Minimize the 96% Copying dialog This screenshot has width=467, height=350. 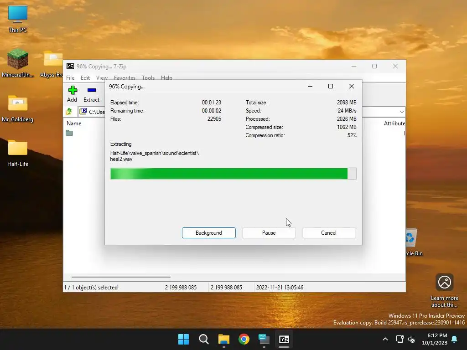[310, 86]
